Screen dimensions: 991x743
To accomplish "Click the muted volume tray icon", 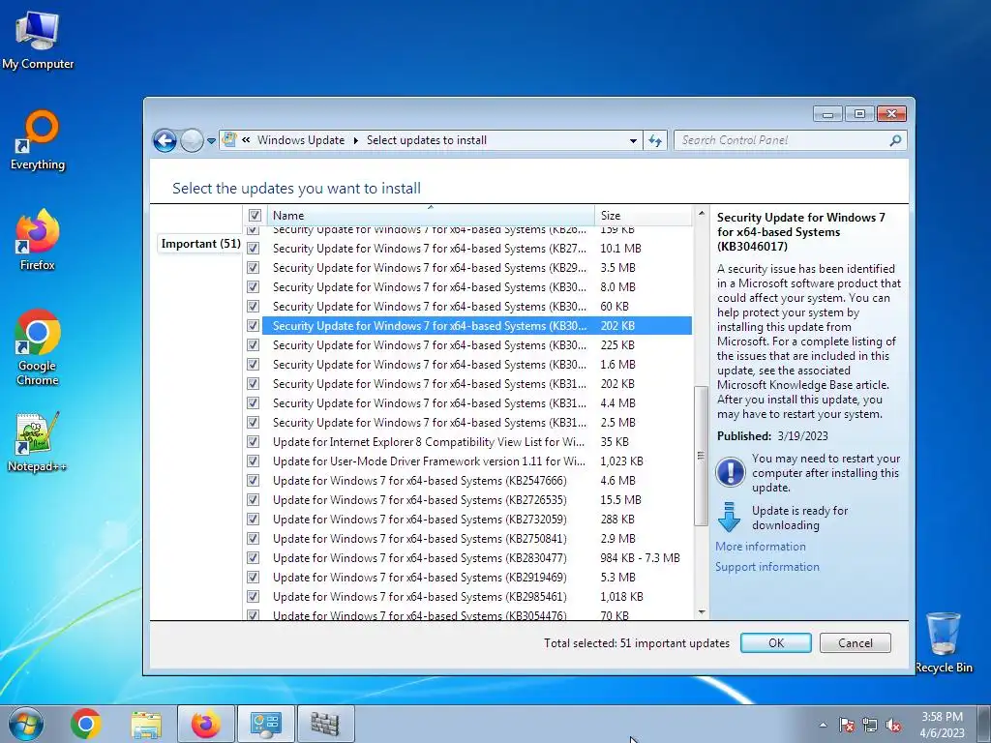I will (893, 725).
